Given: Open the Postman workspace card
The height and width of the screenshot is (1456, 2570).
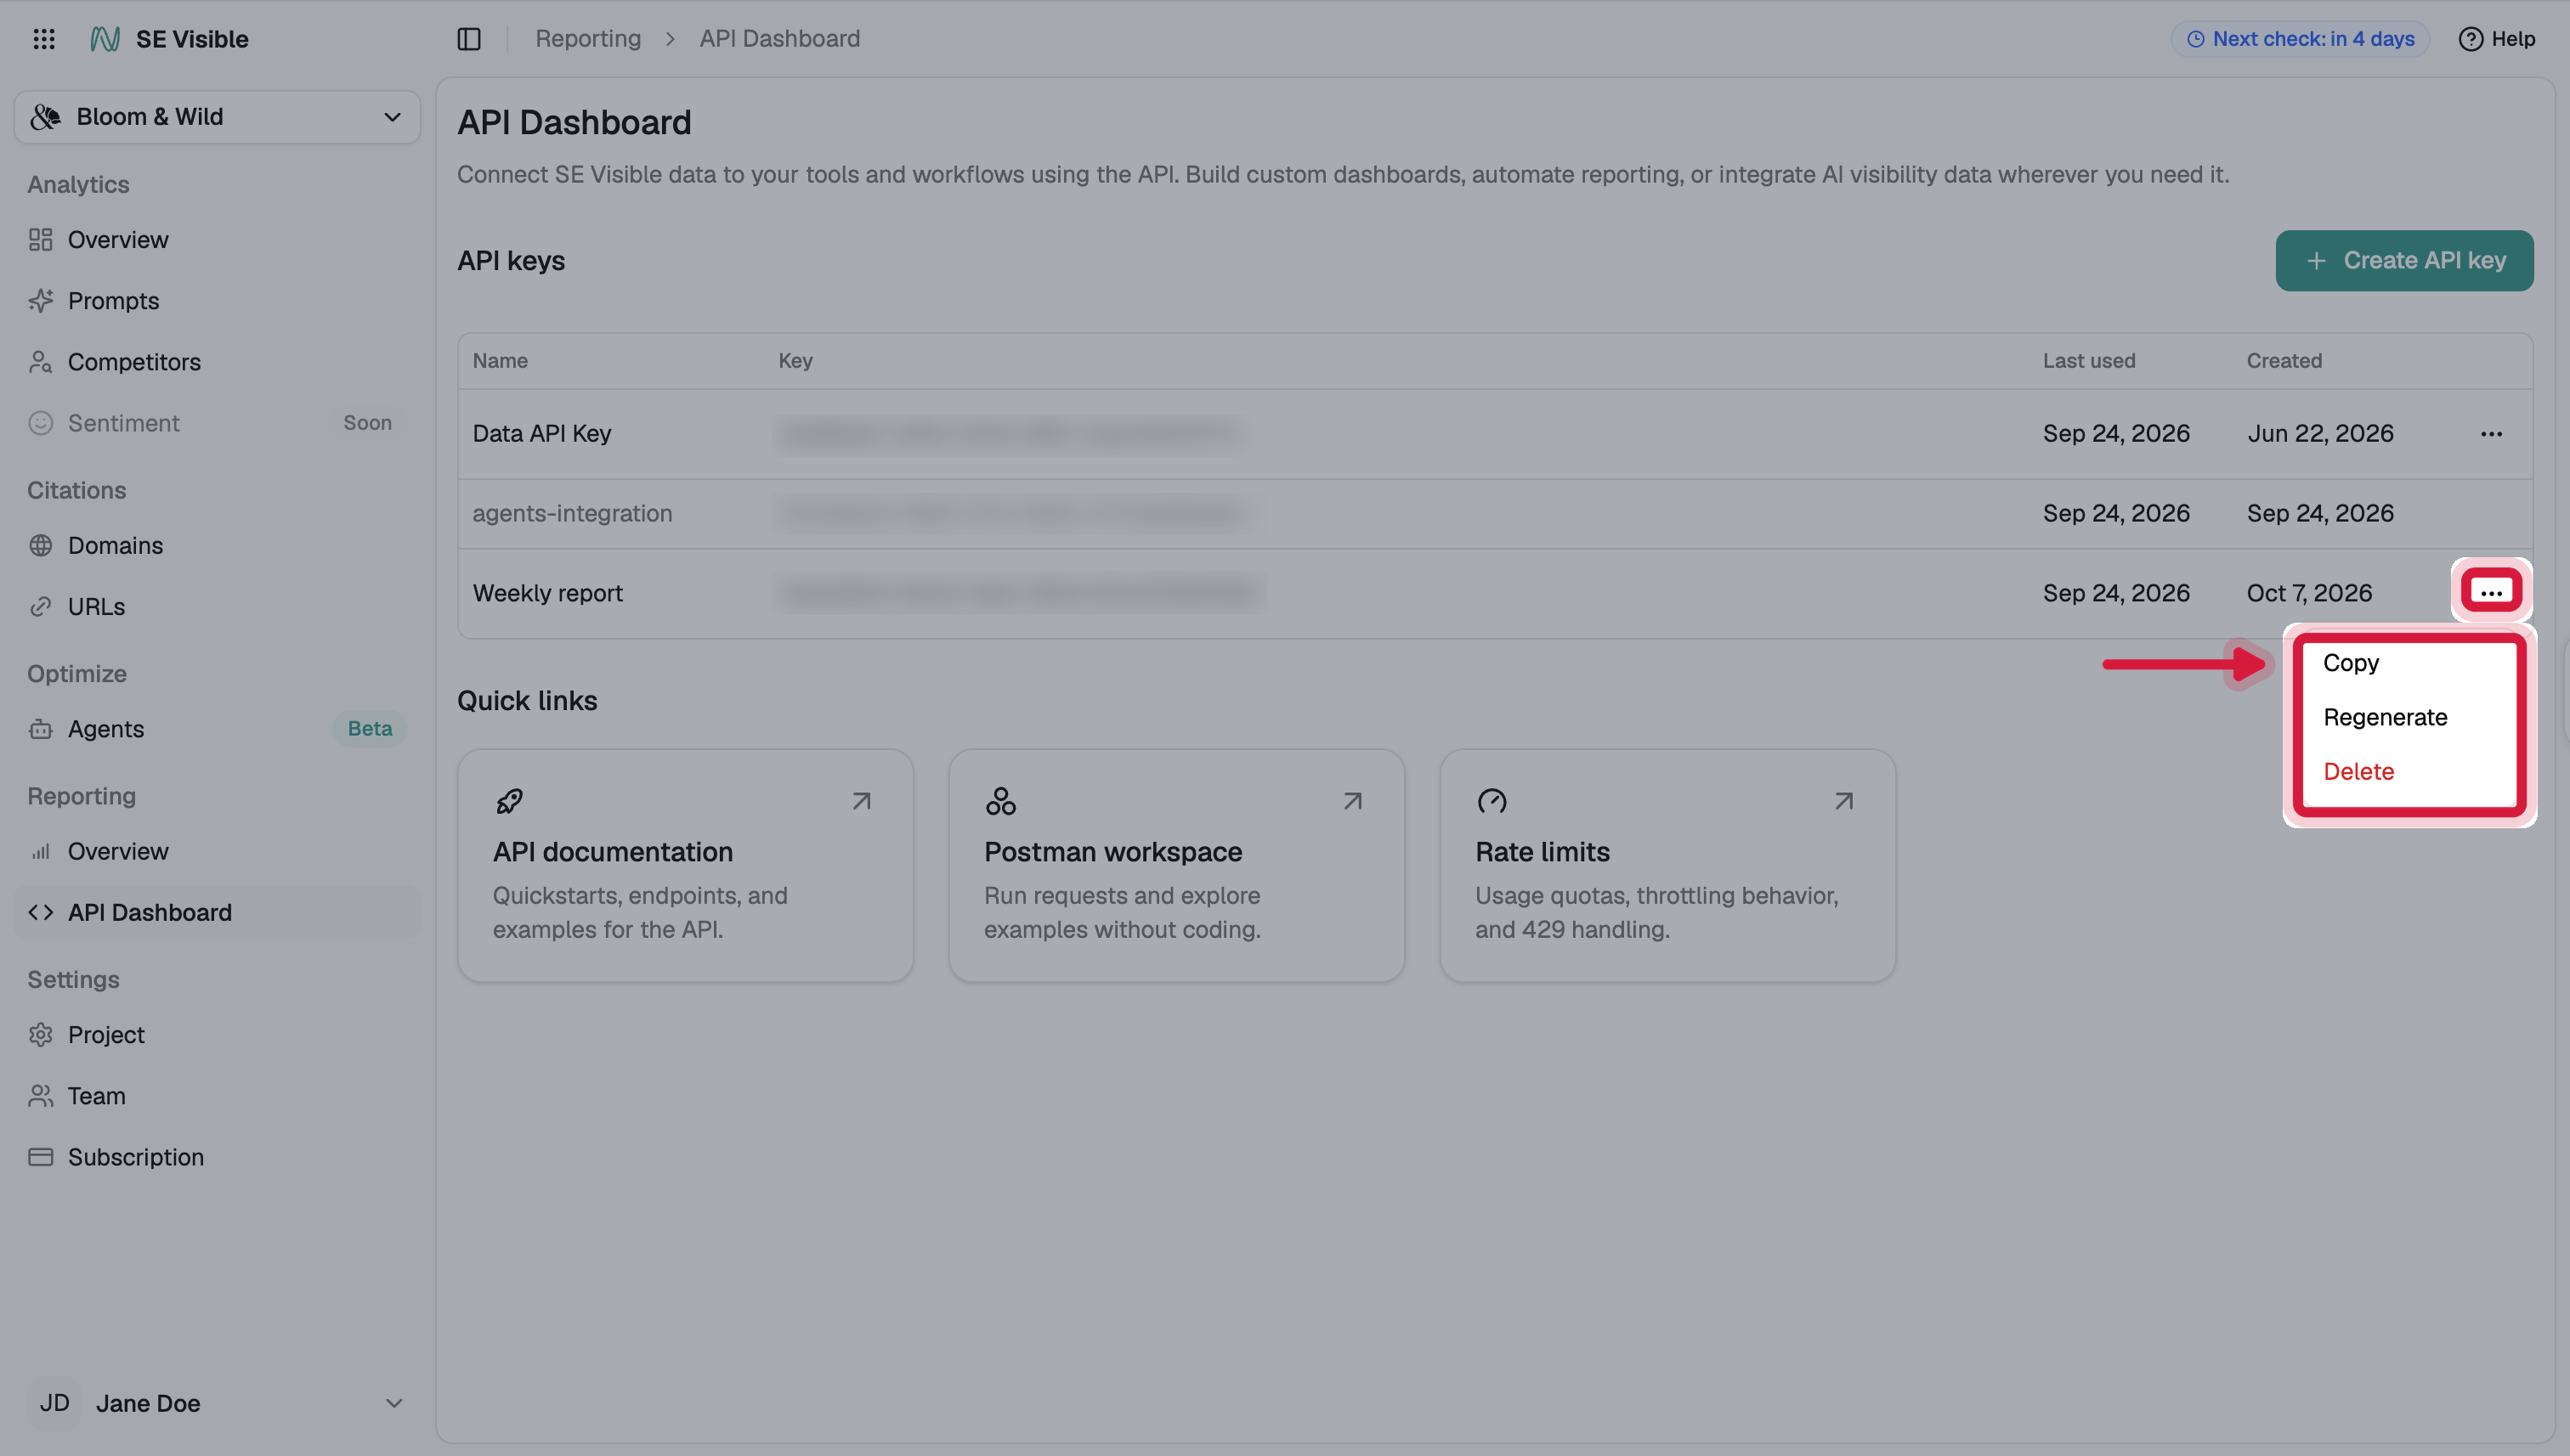Looking at the screenshot, I should (1176, 866).
